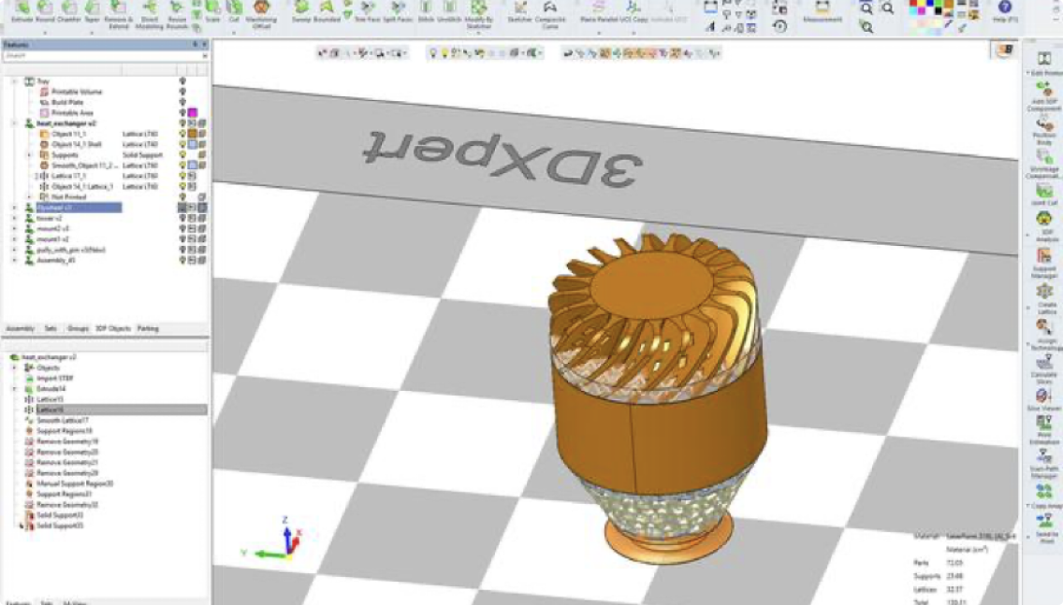1063x605 pixels.
Task: Switch to the Assembly tab
Action: (21, 328)
